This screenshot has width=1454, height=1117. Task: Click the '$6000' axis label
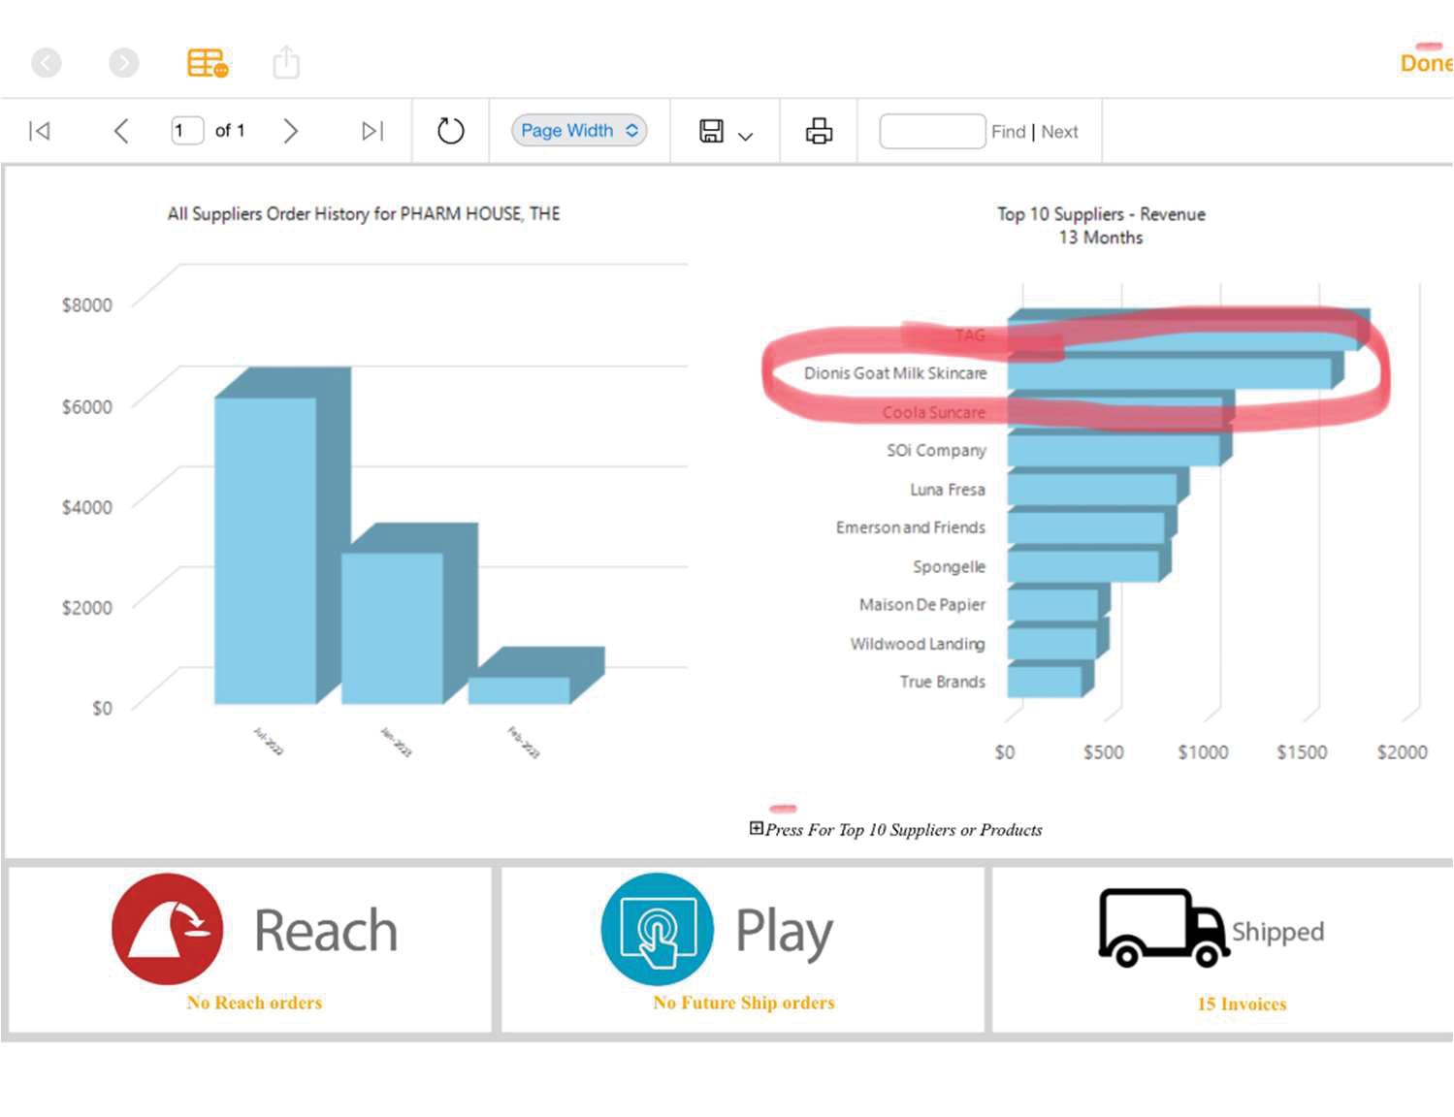click(x=87, y=406)
